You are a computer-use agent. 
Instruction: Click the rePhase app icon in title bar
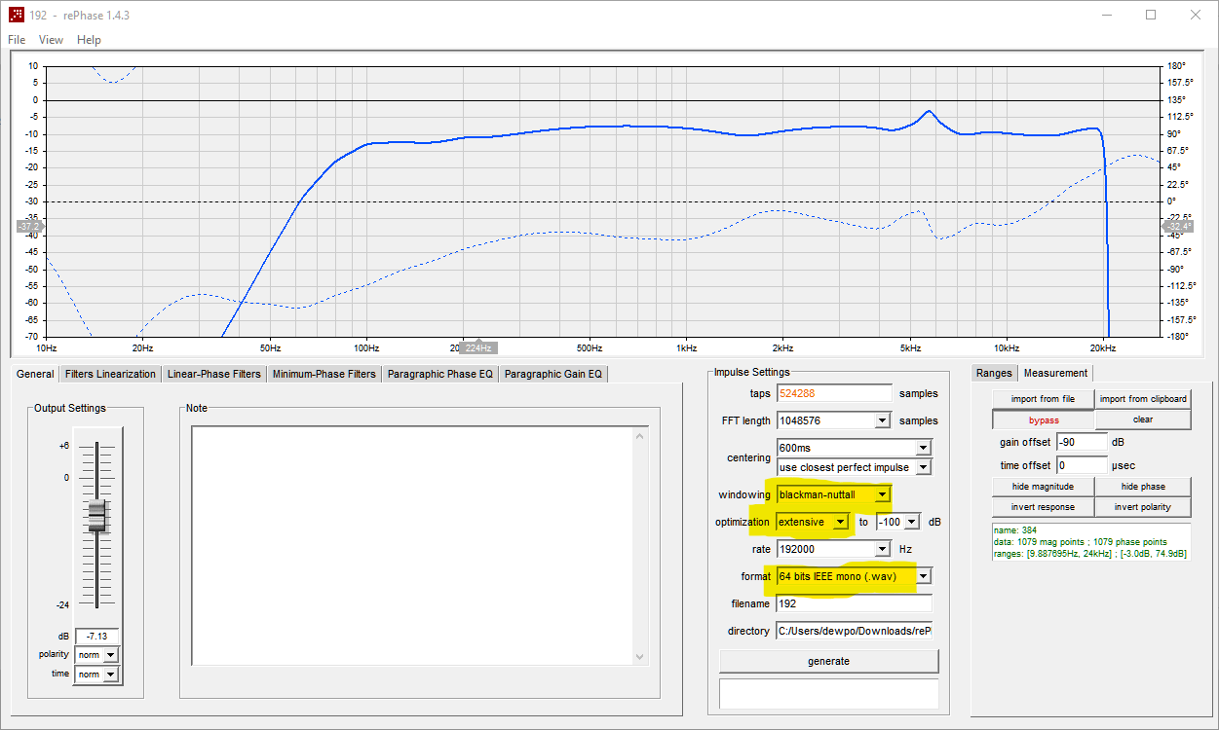[16, 15]
